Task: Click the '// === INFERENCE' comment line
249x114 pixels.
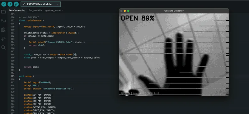Action: coord(29,17)
